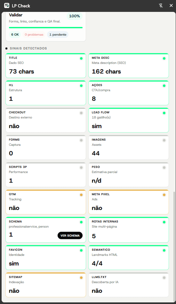The image size is (176, 304).
Task: Click the '73 chars' value in TITLE card
Action: click(x=21, y=72)
